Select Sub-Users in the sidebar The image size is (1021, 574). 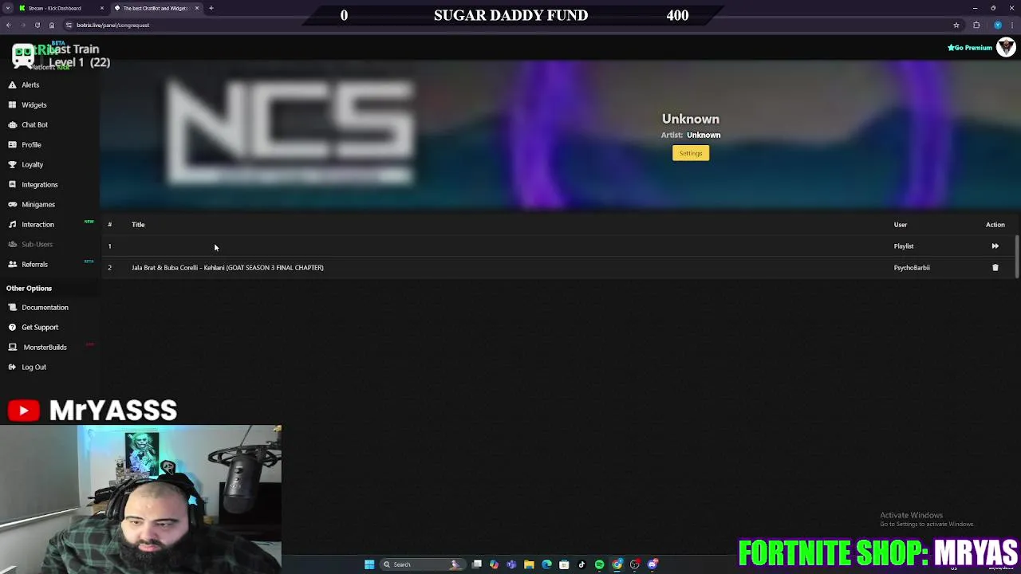pyautogui.click(x=31, y=244)
